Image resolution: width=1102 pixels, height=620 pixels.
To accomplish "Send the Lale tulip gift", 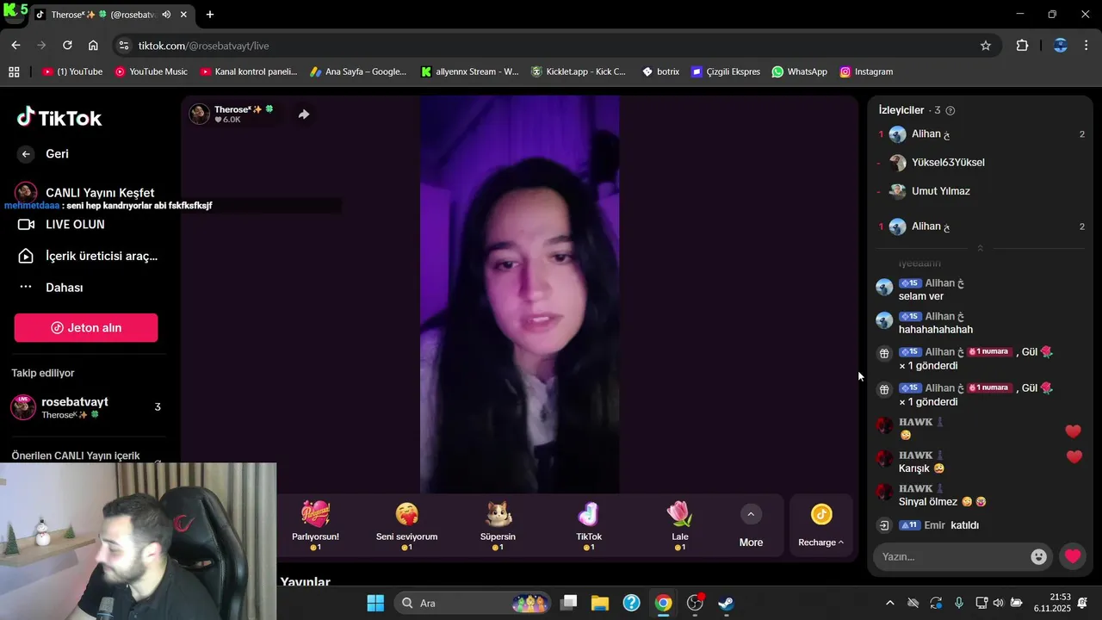I will point(680,525).
